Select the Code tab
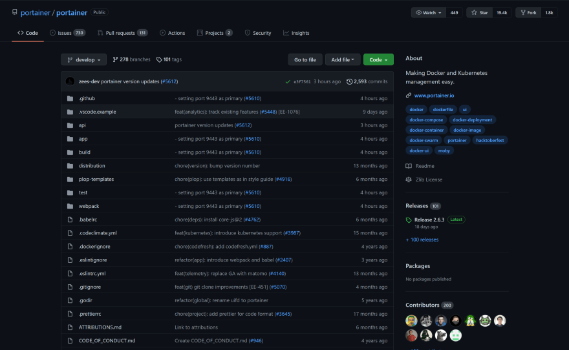569x350 pixels. click(28, 33)
